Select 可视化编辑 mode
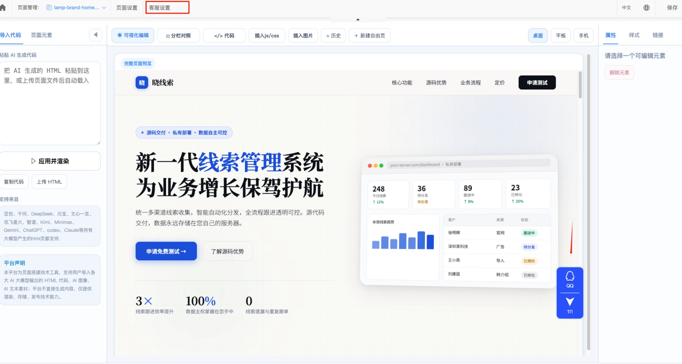 pos(133,35)
